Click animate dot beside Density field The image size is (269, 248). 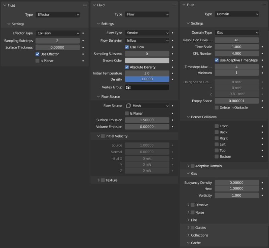172,79
